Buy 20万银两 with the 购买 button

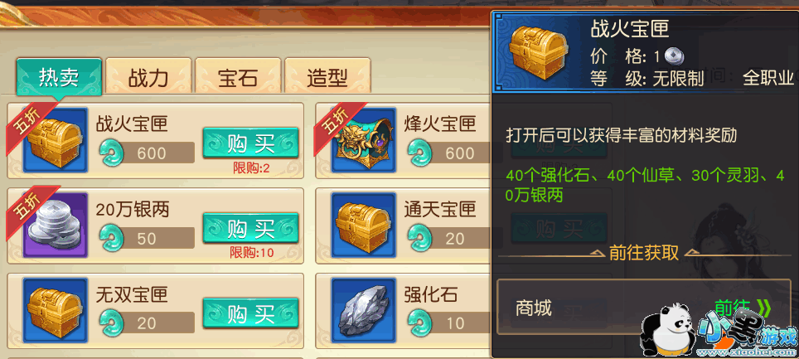click(x=250, y=229)
